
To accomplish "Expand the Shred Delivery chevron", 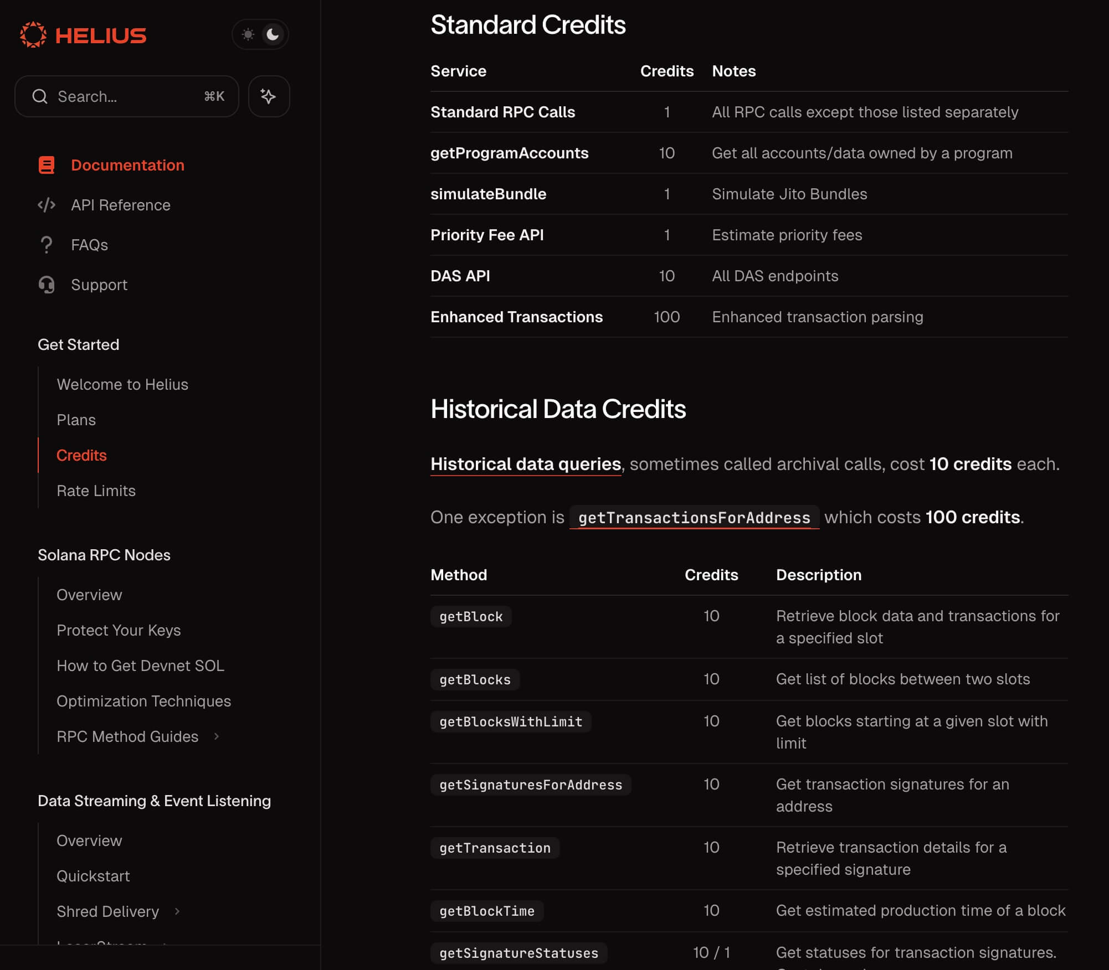I will pos(177,911).
